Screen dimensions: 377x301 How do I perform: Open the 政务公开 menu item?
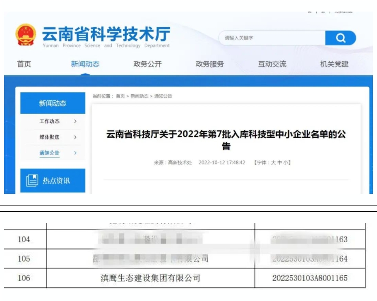pos(148,64)
